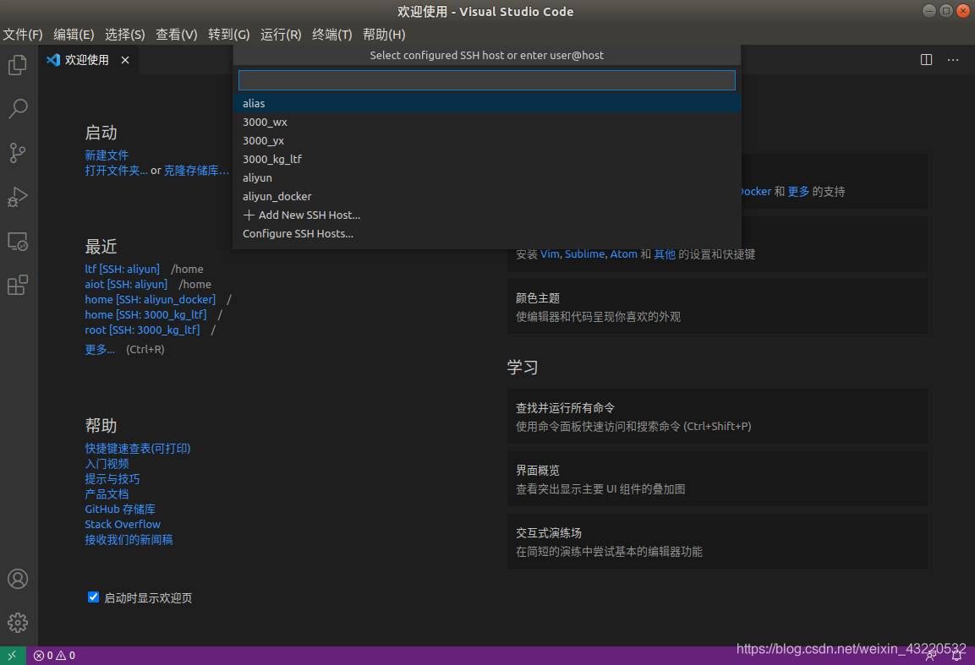Open recent root [SSH: 3000_kg_ltf] folder
Screen dimensions: 975x665
pos(142,330)
